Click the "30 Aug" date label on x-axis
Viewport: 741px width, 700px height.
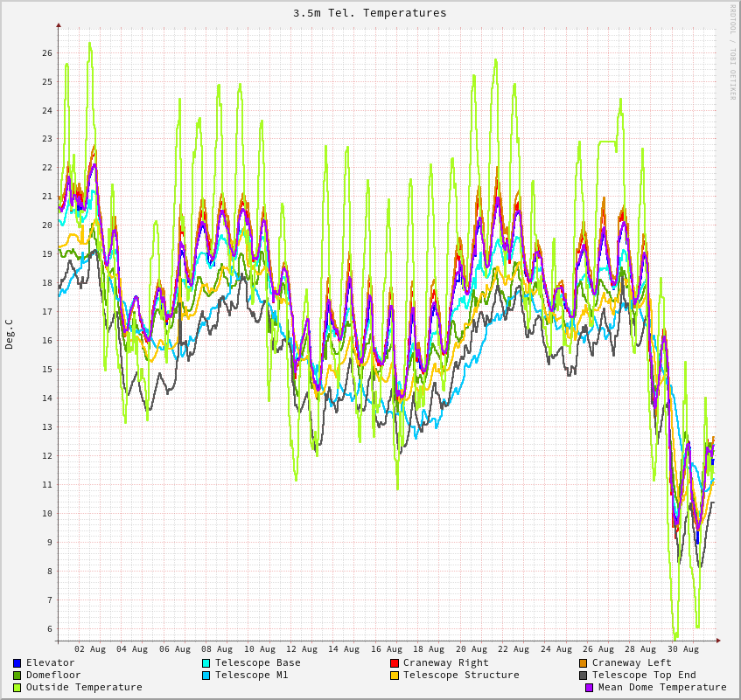(x=683, y=649)
